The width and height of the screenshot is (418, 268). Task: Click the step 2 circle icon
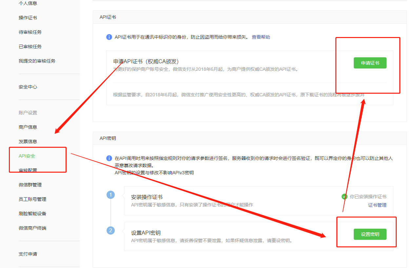[110, 230]
